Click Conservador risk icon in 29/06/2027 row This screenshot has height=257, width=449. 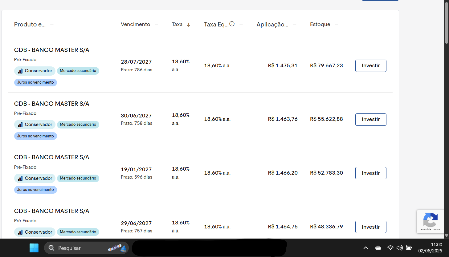click(x=20, y=232)
